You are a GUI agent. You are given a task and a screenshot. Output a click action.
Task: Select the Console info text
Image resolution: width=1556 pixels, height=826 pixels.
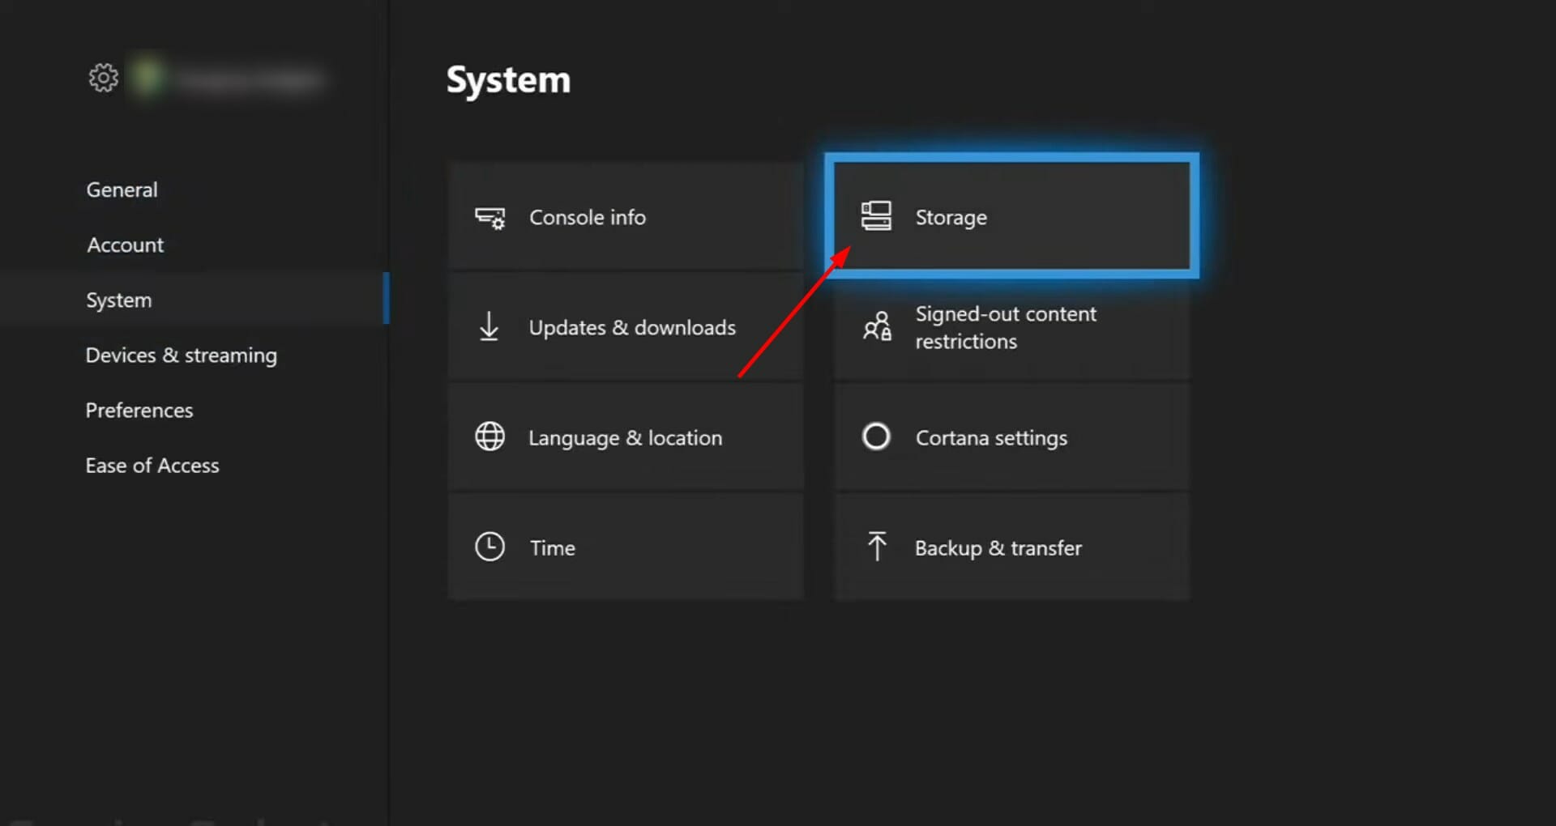(x=588, y=217)
